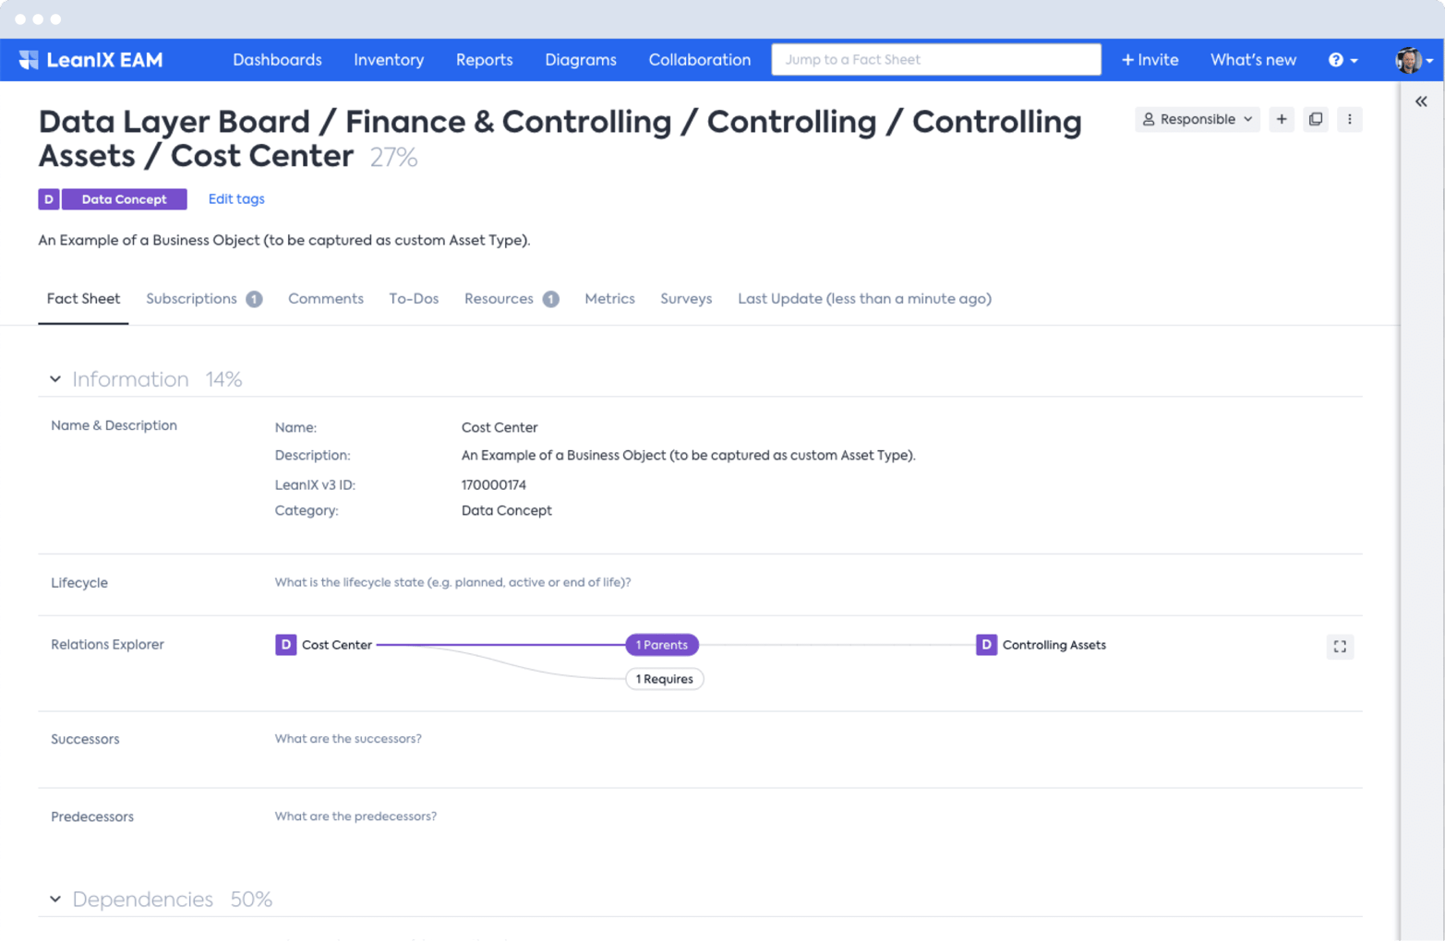1445x941 pixels.
Task: Open the Responsible role dropdown
Action: click(1197, 119)
